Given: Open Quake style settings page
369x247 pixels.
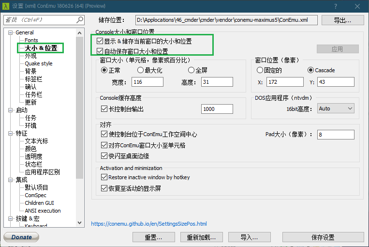Looking at the screenshot, I should (x=39, y=63).
